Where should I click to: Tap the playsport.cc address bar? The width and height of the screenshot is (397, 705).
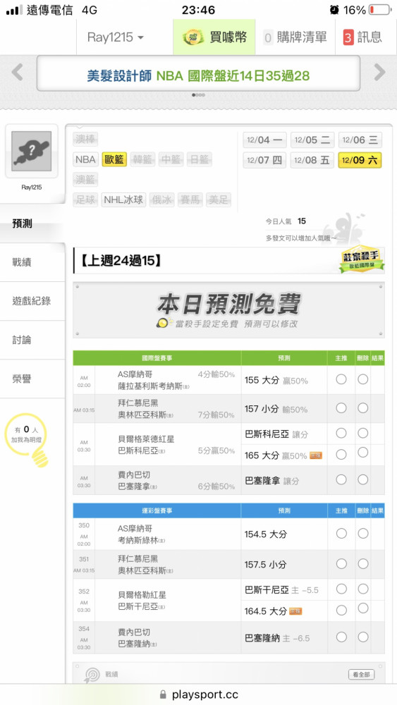(198, 694)
